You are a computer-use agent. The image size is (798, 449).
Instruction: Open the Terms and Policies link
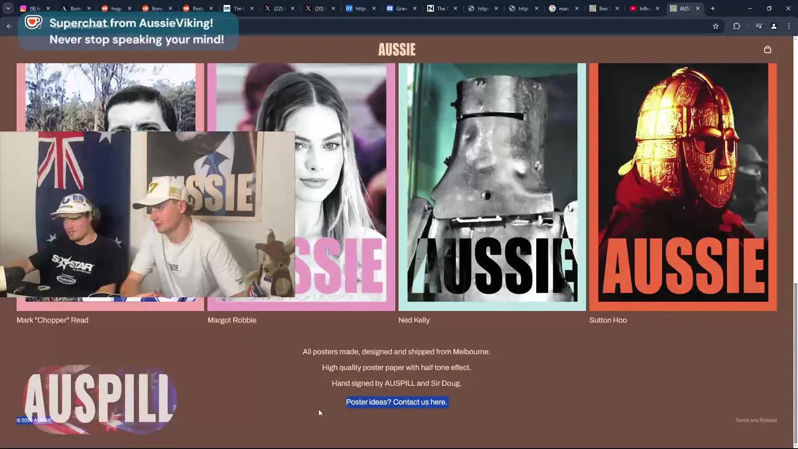(x=756, y=420)
